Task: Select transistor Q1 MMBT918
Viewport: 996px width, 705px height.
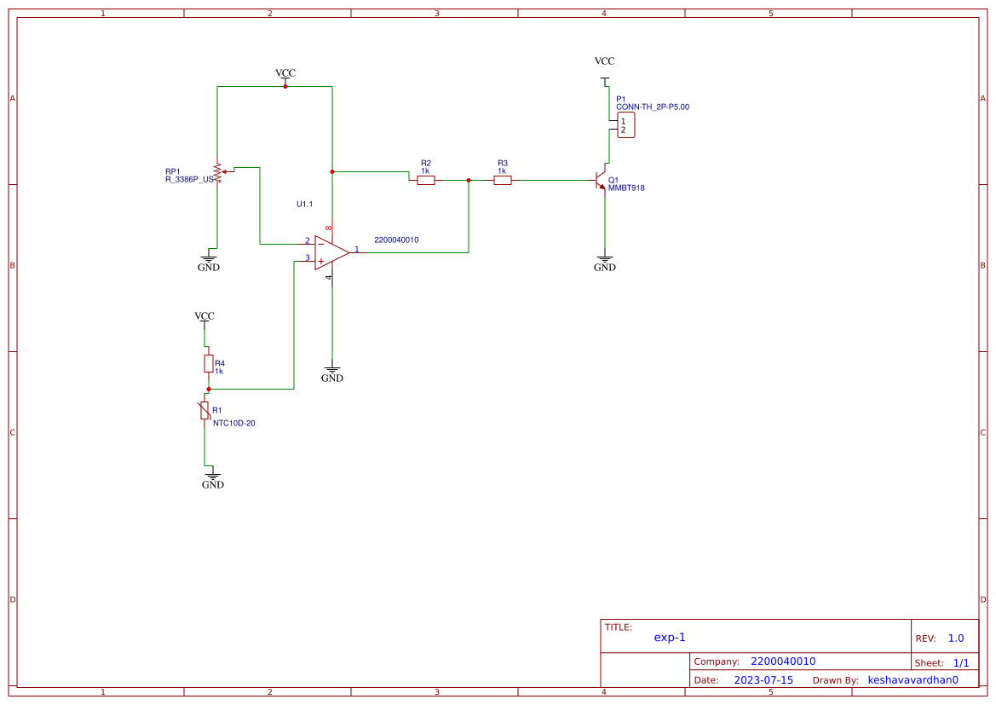Action: (x=601, y=181)
